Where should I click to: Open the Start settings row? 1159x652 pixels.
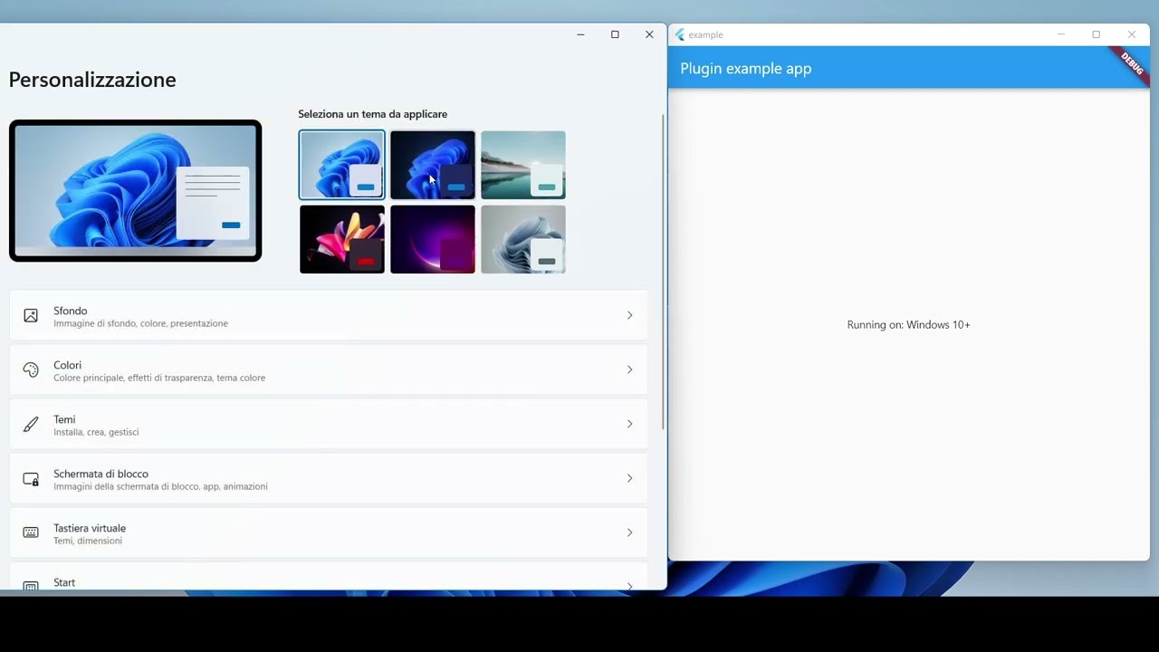pyautogui.click(x=329, y=577)
